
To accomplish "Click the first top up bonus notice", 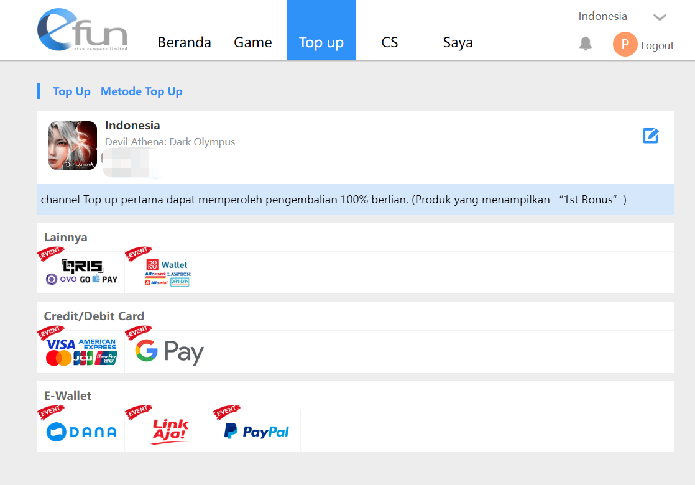I will [x=356, y=200].
